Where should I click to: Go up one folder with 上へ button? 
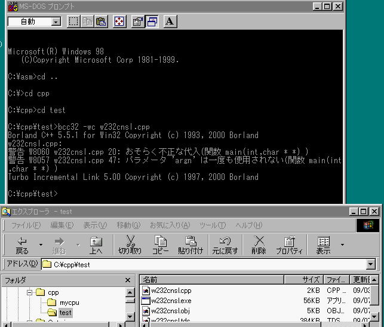coord(96,245)
